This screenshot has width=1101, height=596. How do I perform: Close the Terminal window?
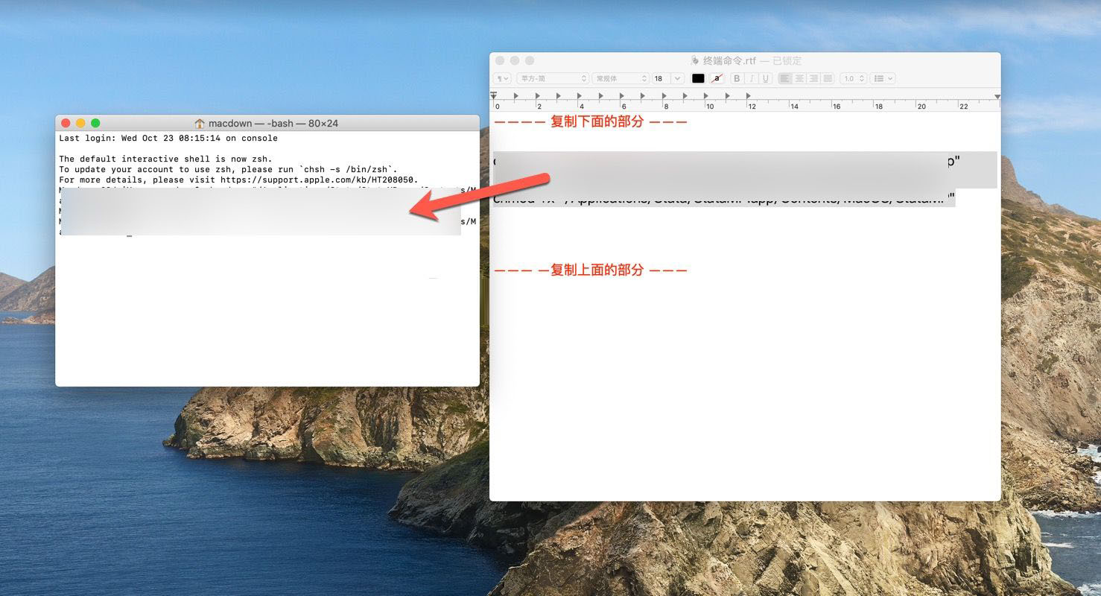pyautogui.click(x=66, y=123)
